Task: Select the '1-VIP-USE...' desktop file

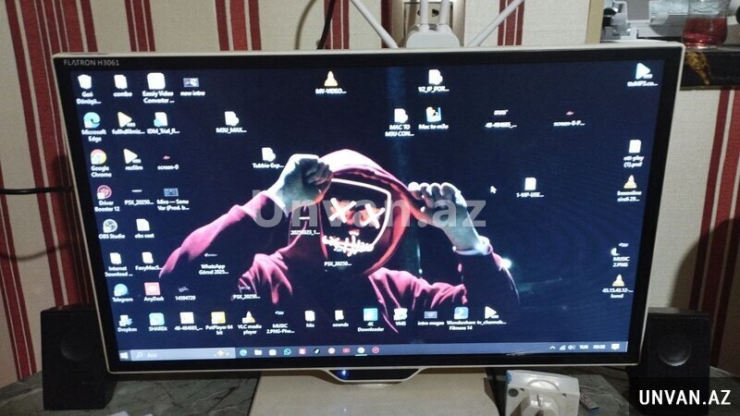Action: [529, 188]
